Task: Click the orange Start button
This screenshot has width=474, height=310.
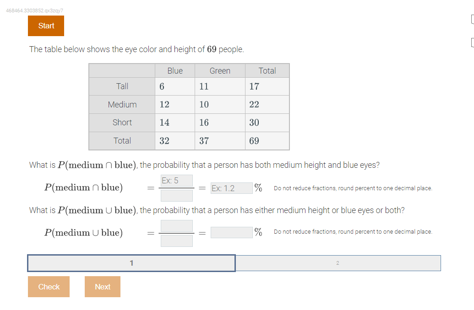Action: [46, 26]
